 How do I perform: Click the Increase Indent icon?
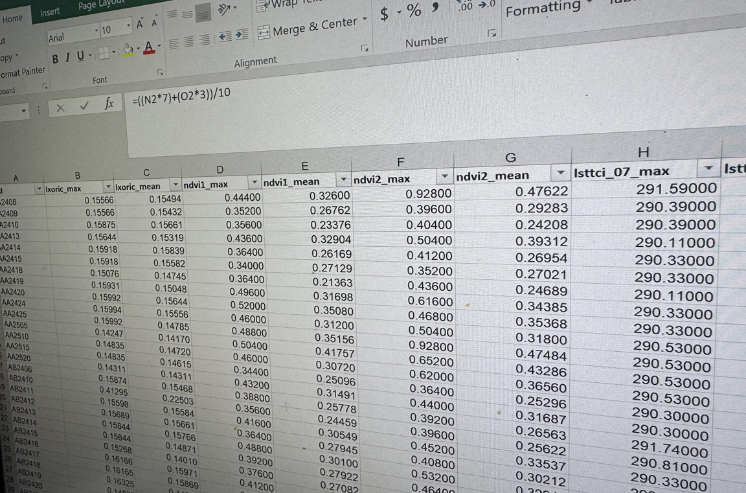pyautogui.click(x=241, y=36)
